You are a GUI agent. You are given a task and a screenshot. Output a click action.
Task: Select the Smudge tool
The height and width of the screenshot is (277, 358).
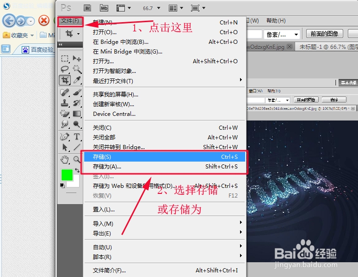[x=65, y=124]
